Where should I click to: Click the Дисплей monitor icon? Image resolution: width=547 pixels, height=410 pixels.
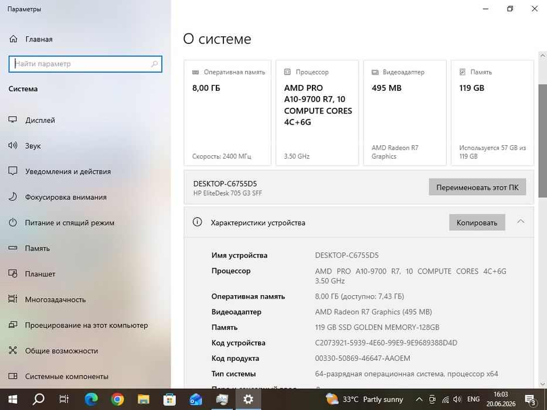click(x=12, y=120)
